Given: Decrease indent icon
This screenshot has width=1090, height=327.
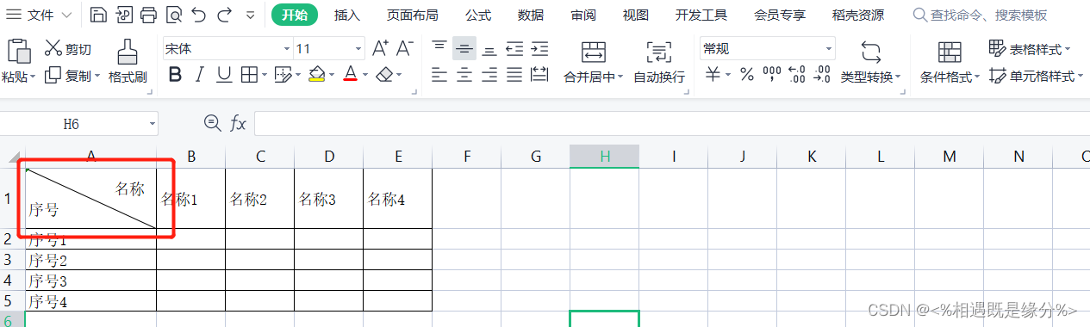Looking at the screenshot, I should tap(514, 48).
